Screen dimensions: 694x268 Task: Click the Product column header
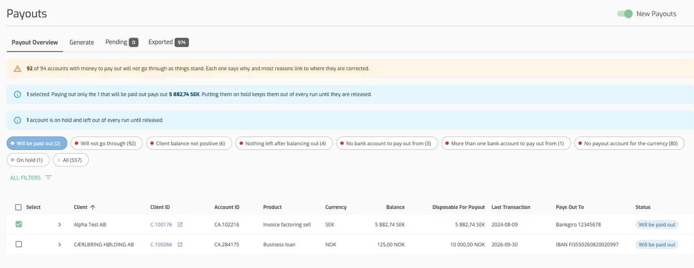tap(272, 207)
